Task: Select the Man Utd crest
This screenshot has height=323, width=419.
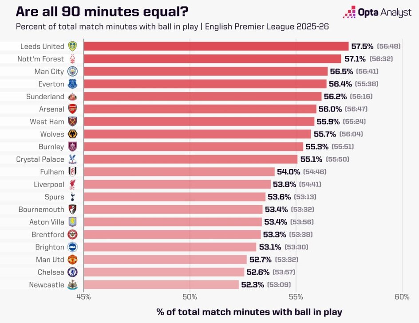Action: click(72, 260)
